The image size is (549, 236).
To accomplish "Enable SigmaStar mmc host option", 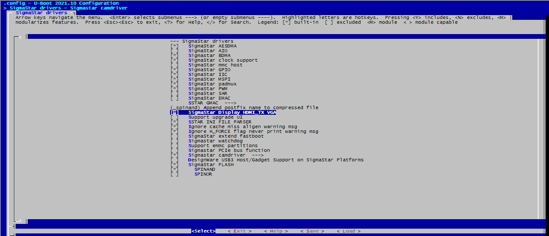I will 174,65.
